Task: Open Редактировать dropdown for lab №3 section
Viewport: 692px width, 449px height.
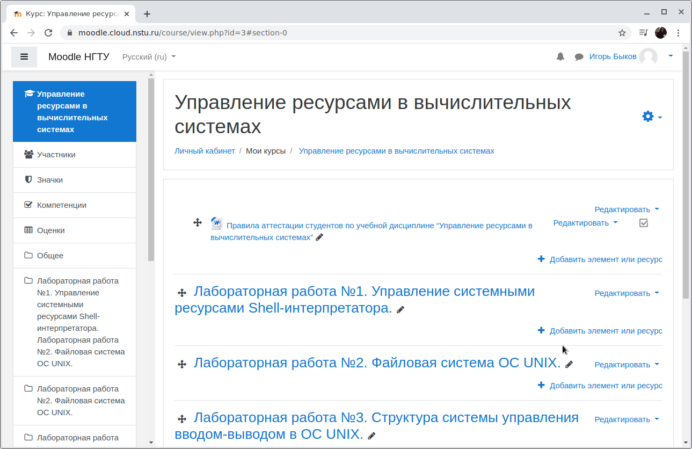Action: coord(627,419)
